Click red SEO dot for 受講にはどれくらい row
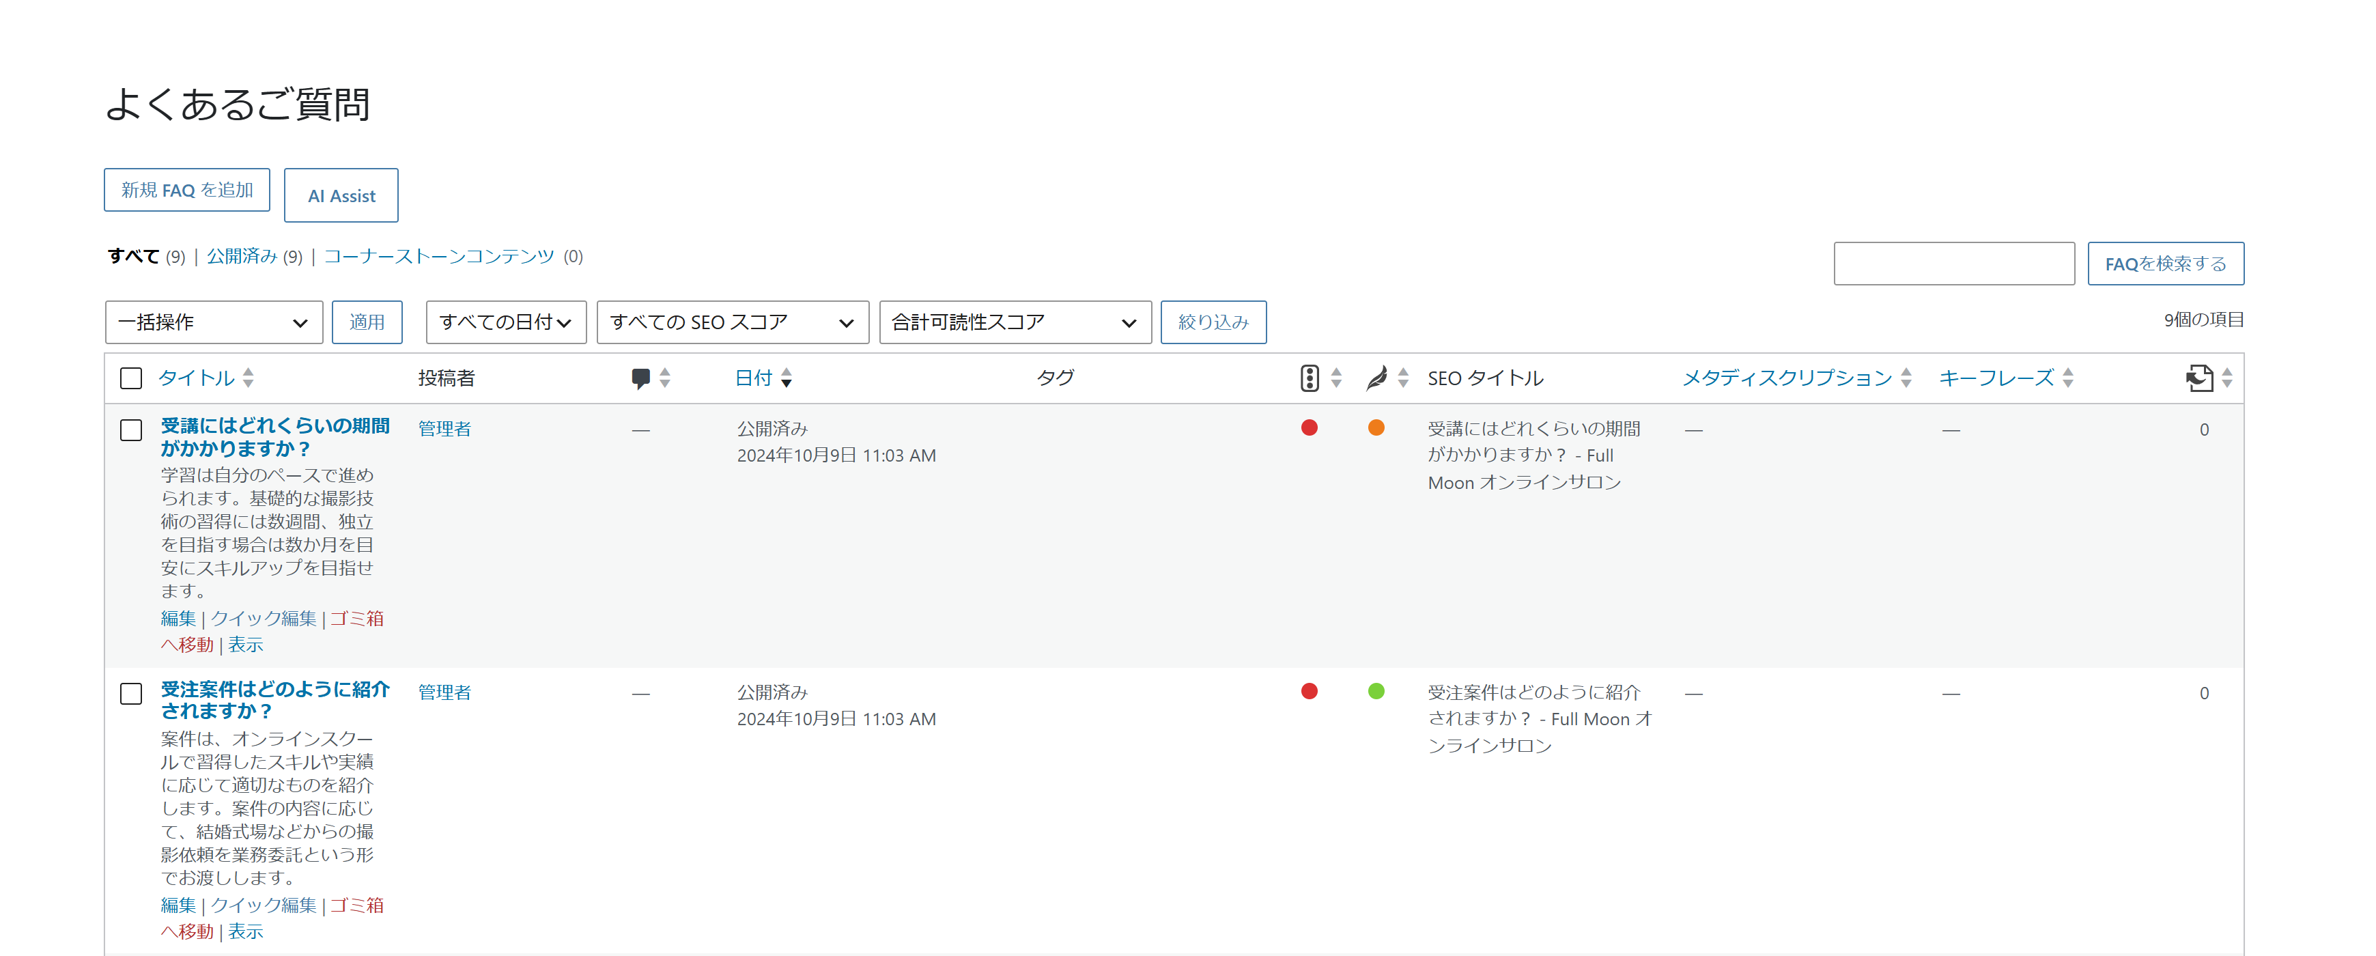 point(1310,427)
